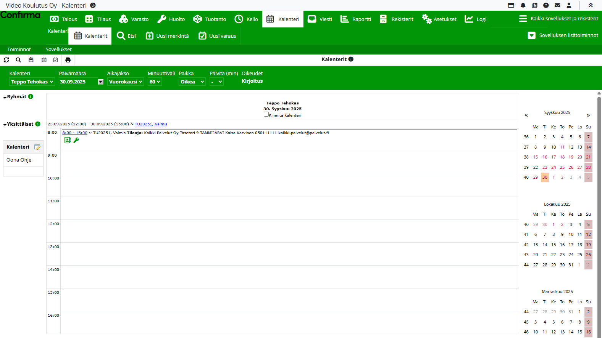The height and width of the screenshot is (338, 602).
Task: Select Oona Ohje calendar
Action: tap(19, 160)
